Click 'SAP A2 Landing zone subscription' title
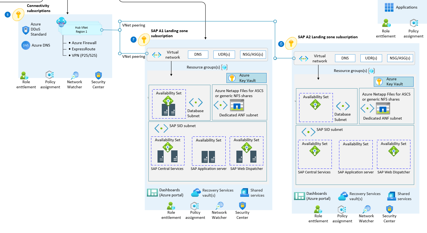Viewport: 427px width, 233px height. [328, 37]
